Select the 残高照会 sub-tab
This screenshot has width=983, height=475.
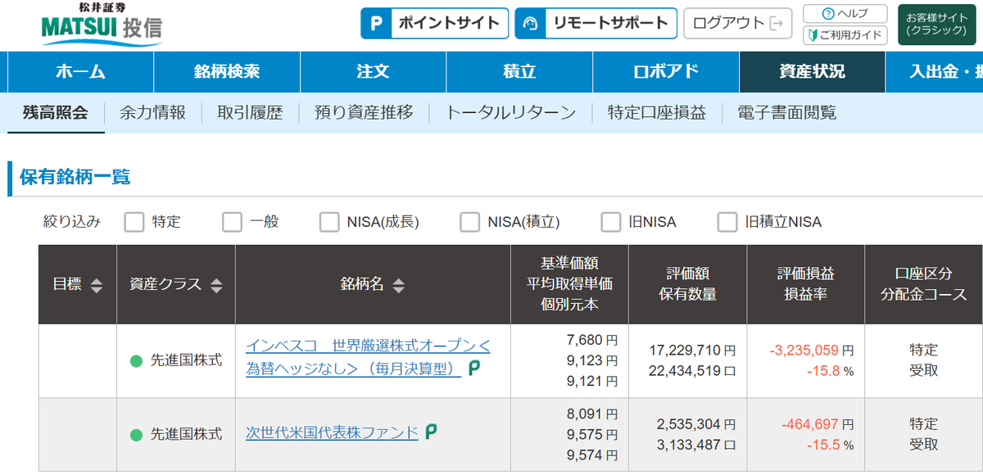pos(55,113)
